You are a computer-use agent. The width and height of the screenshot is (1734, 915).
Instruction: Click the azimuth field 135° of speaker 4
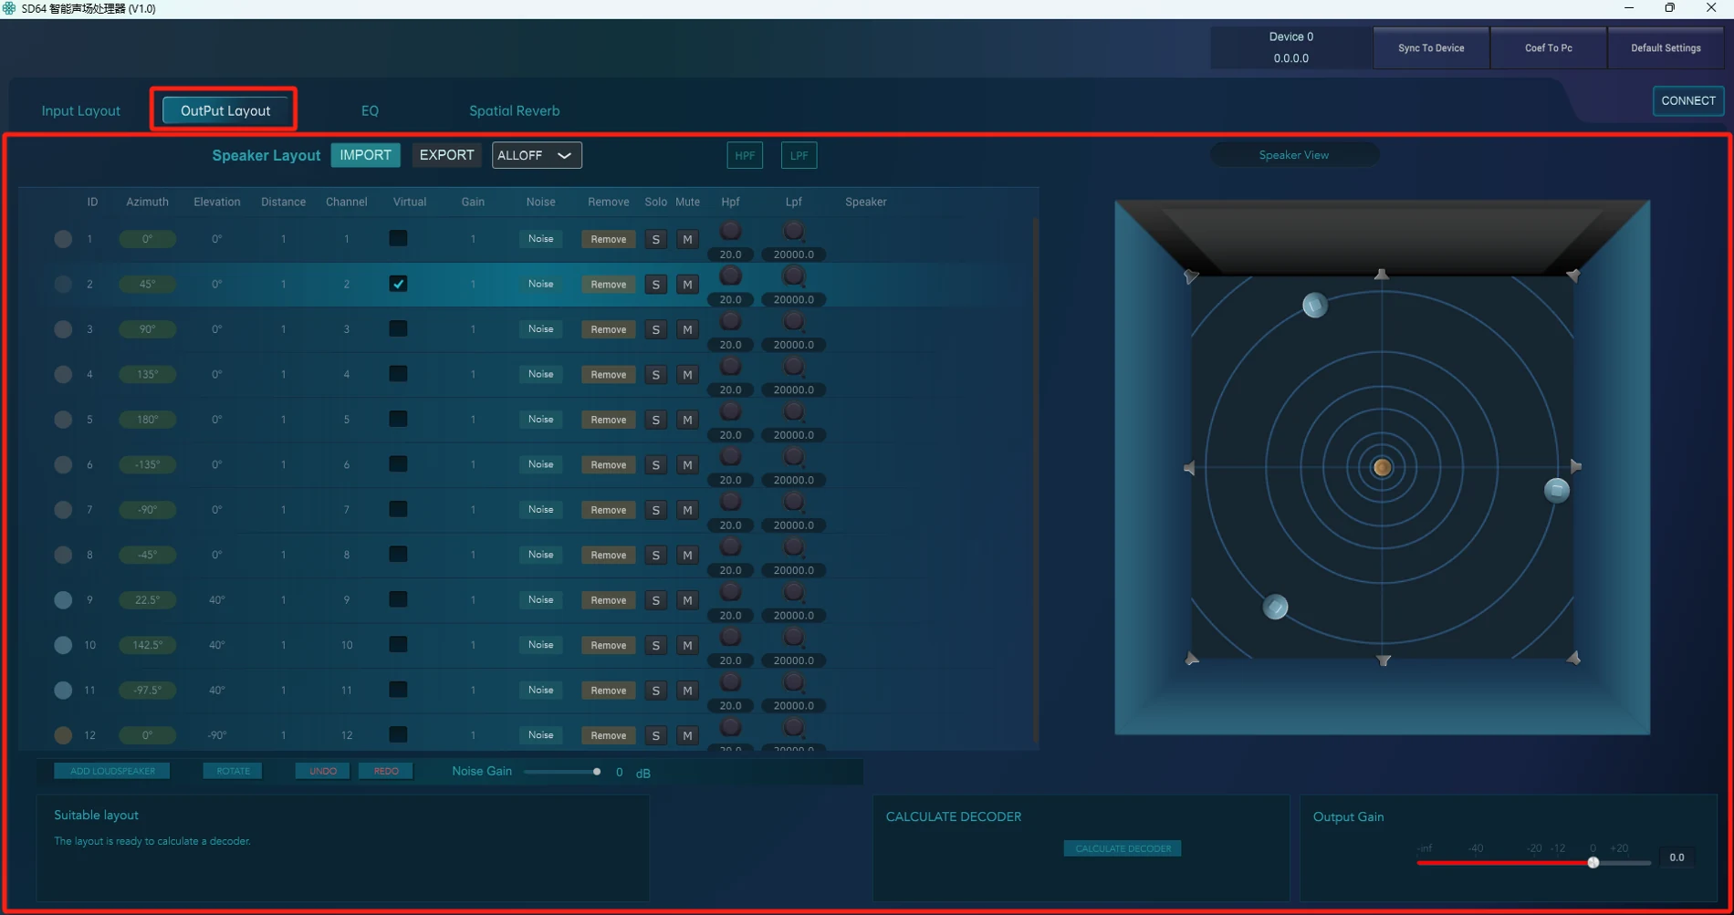click(147, 374)
